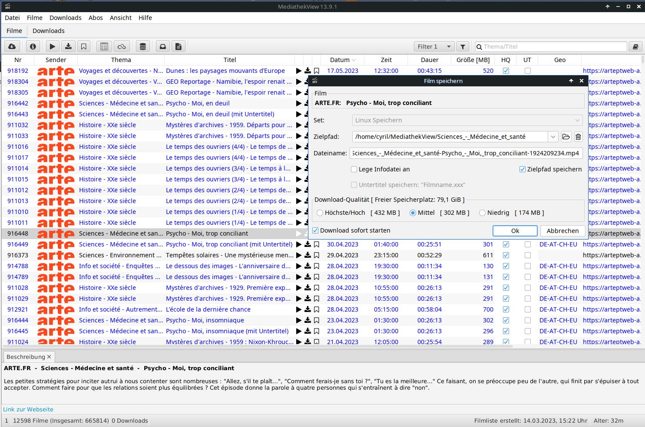Toggle HQ checkbox of row 918192
This screenshot has width=645, height=427.
pos(506,71)
